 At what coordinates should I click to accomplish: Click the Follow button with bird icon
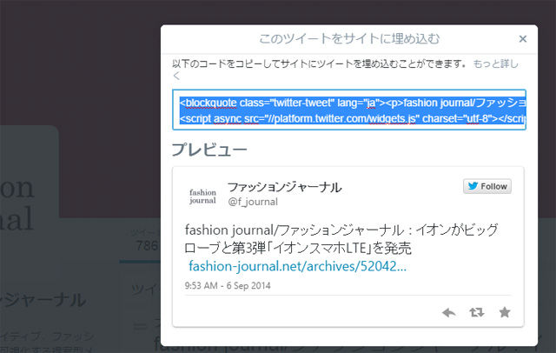pos(486,186)
